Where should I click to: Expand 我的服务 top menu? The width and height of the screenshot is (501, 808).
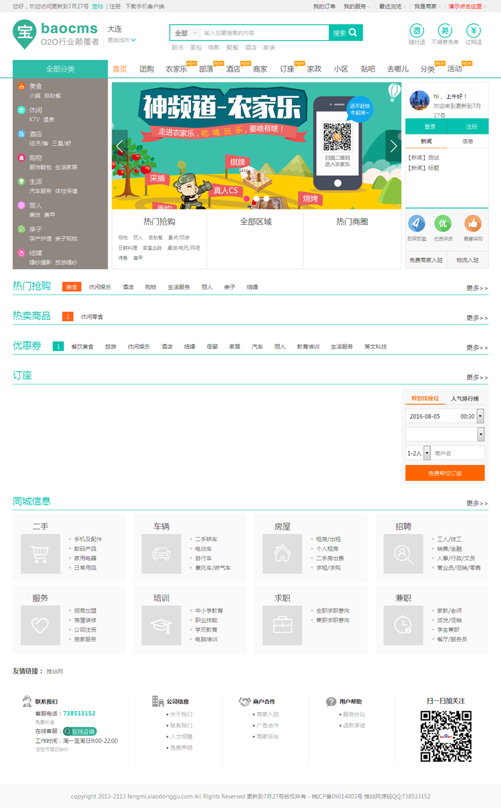click(357, 6)
